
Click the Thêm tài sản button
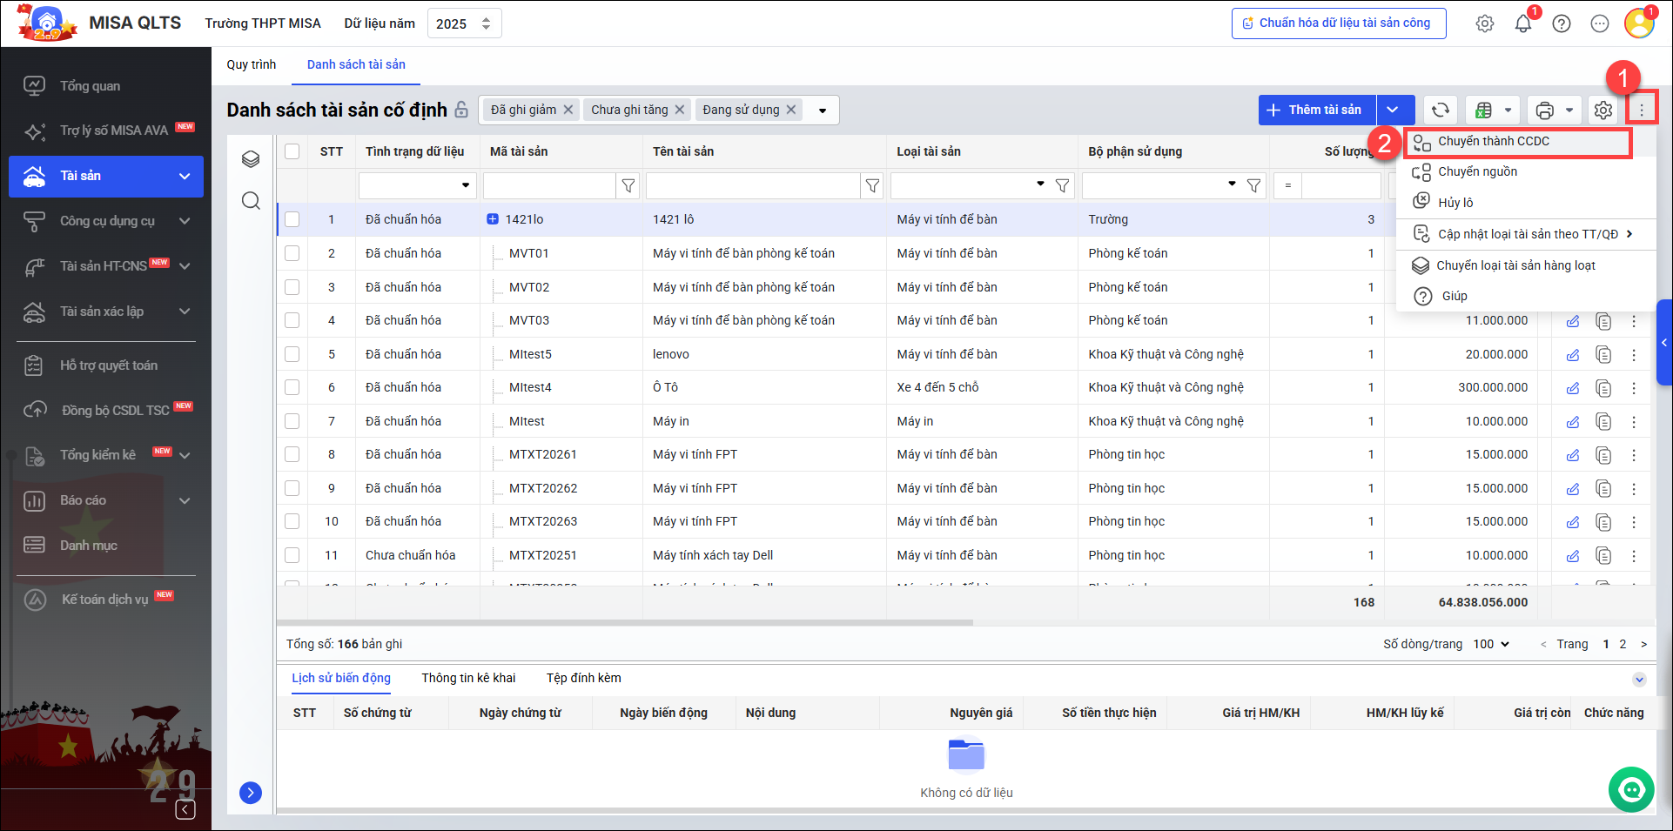click(x=1316, y=111)
